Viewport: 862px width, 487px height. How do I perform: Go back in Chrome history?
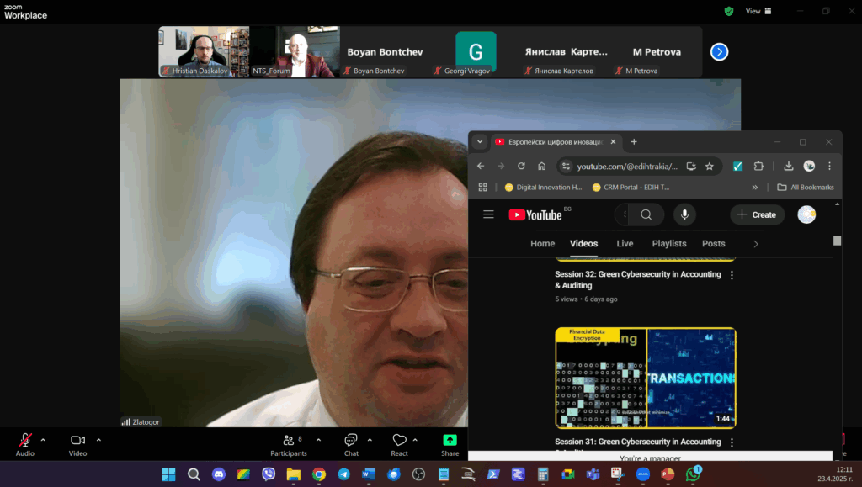pyautogui.click(x=481, y=166)
